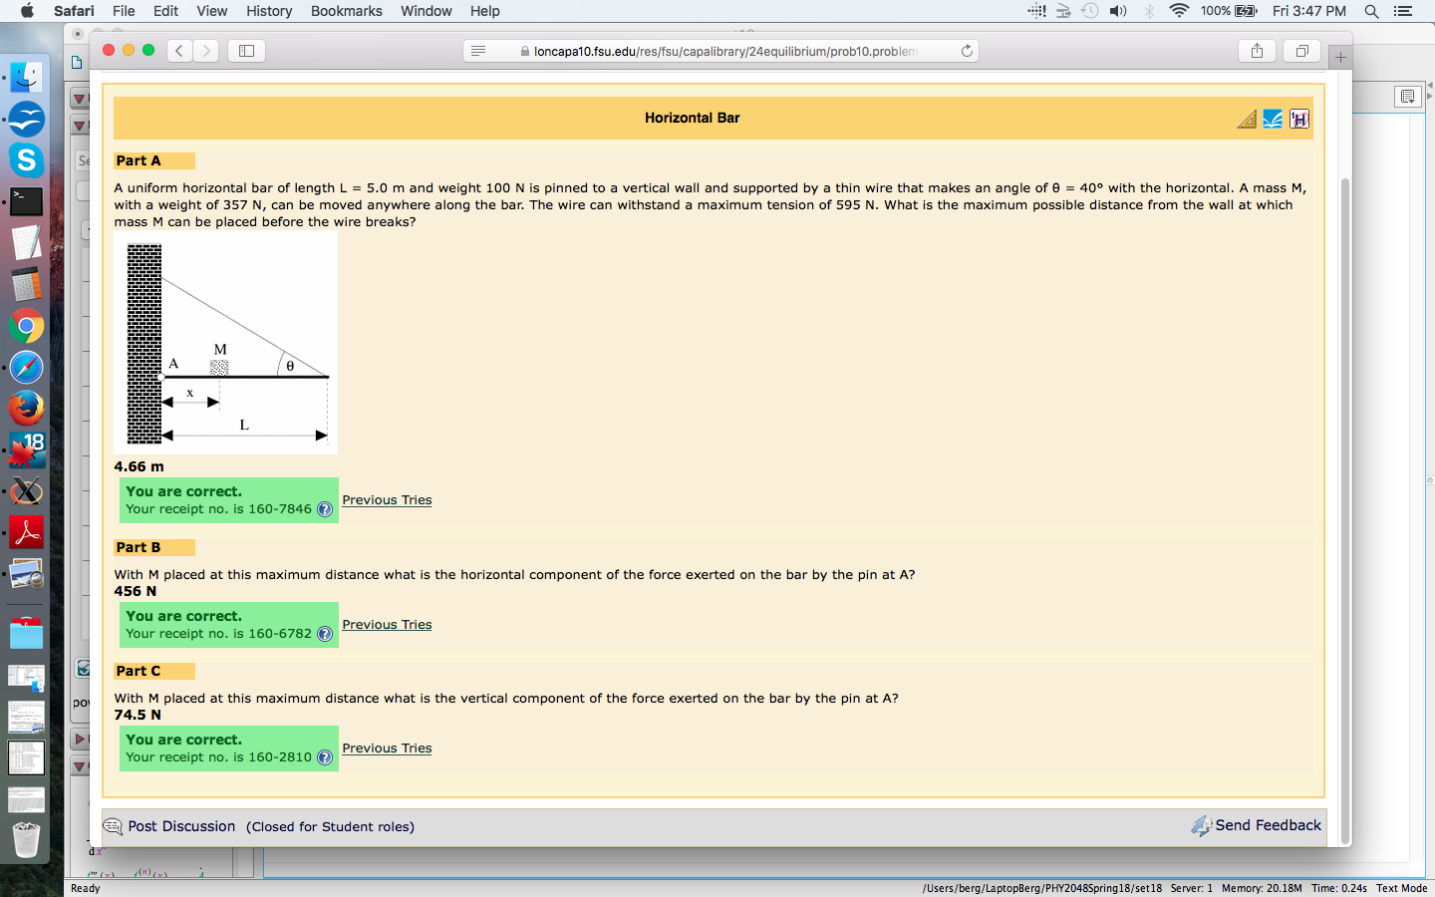1435x897 pixels.
Task: Open Previous Tries link for Part B
Action: [x=387, y=625]
